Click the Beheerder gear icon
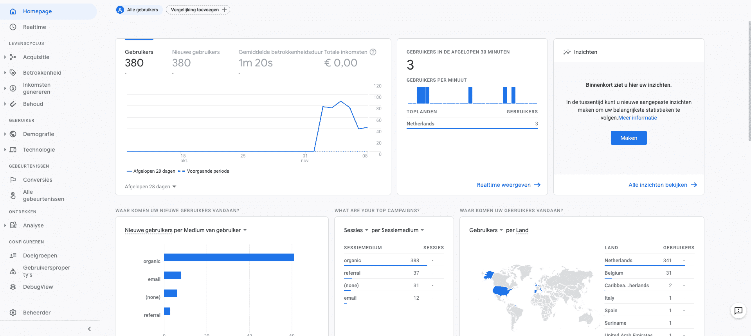Viewport: 751px width, 336px height. click(x=13, y=313)
